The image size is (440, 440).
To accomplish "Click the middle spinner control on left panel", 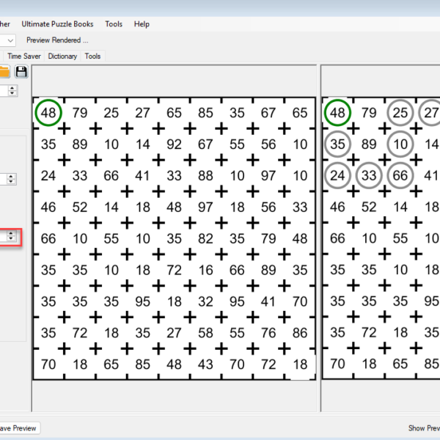I will tap(11, 179).
